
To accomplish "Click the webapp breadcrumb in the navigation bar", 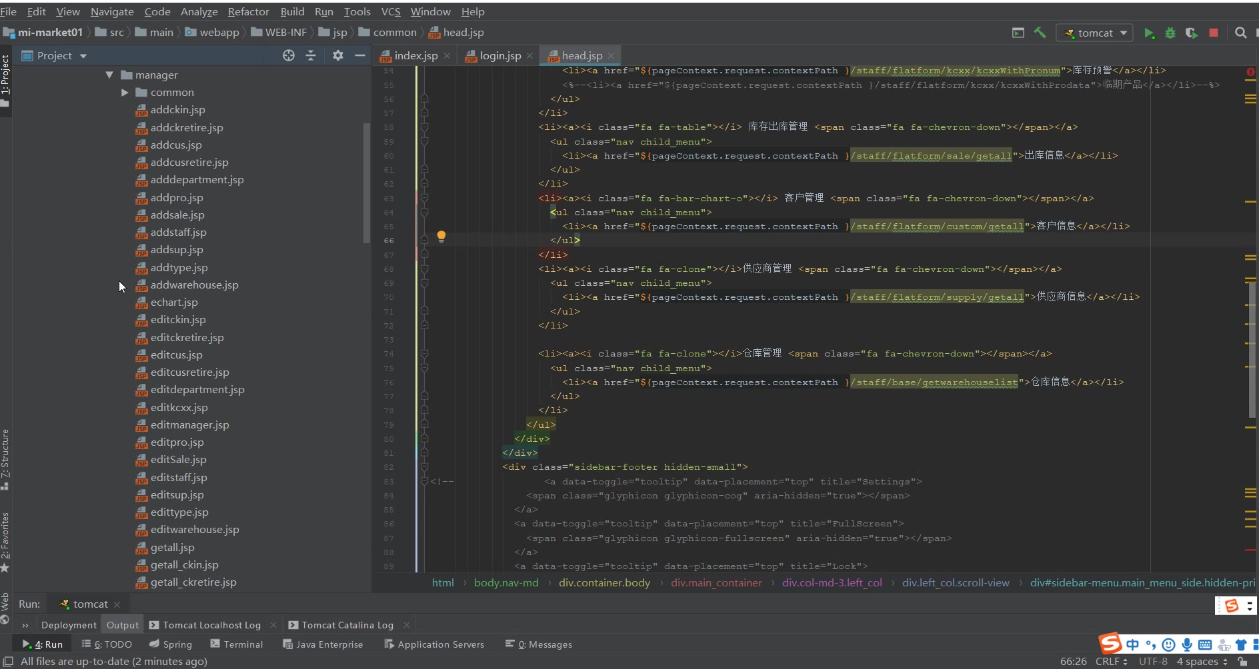I will point(212,32).
